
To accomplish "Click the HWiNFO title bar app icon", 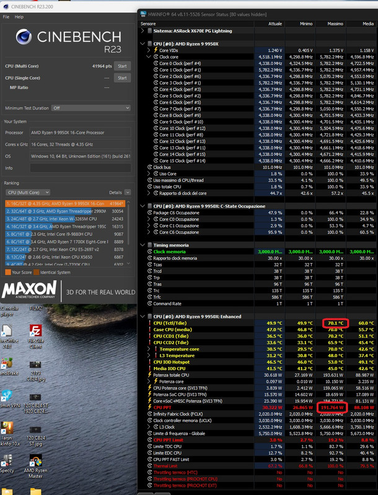I will 143,14.
